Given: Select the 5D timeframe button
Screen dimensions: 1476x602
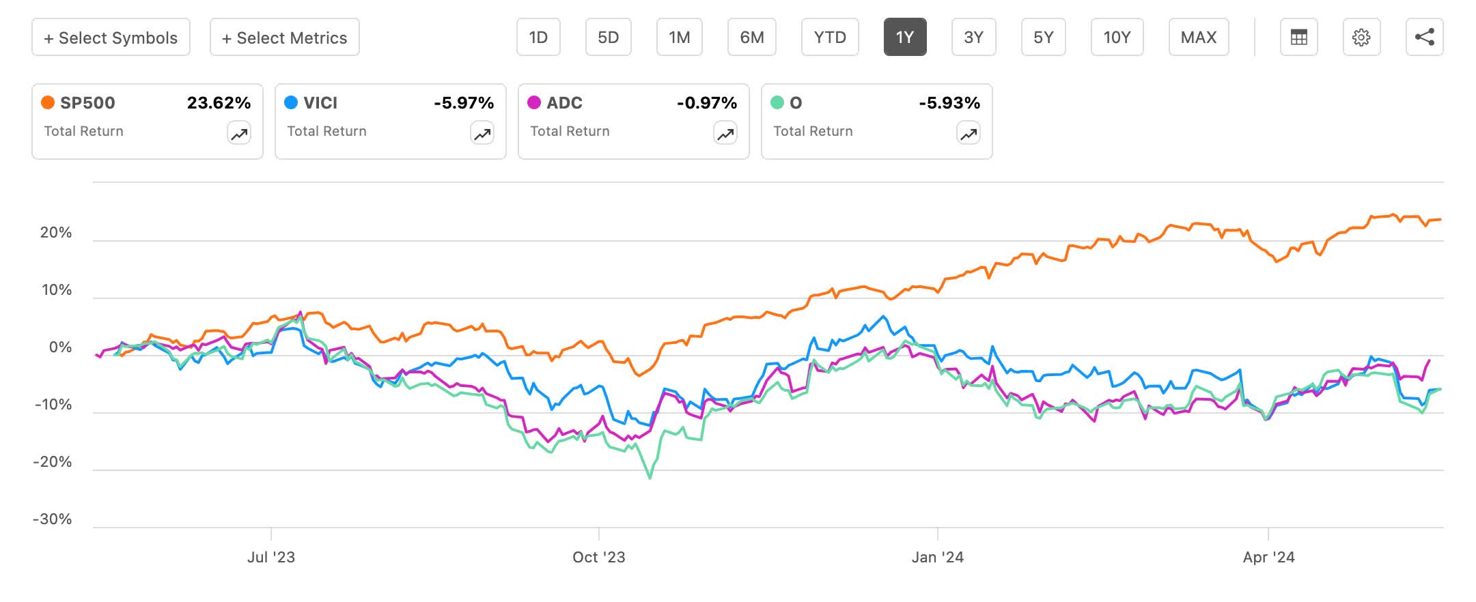Looking at the screenshot, I should 608,38.
